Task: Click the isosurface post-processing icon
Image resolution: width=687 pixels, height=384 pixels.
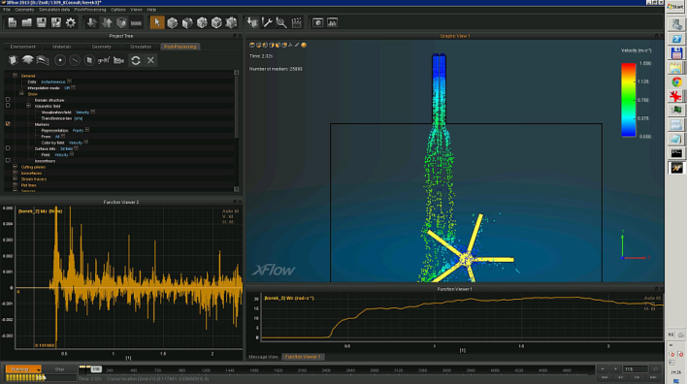Action: 27,60
